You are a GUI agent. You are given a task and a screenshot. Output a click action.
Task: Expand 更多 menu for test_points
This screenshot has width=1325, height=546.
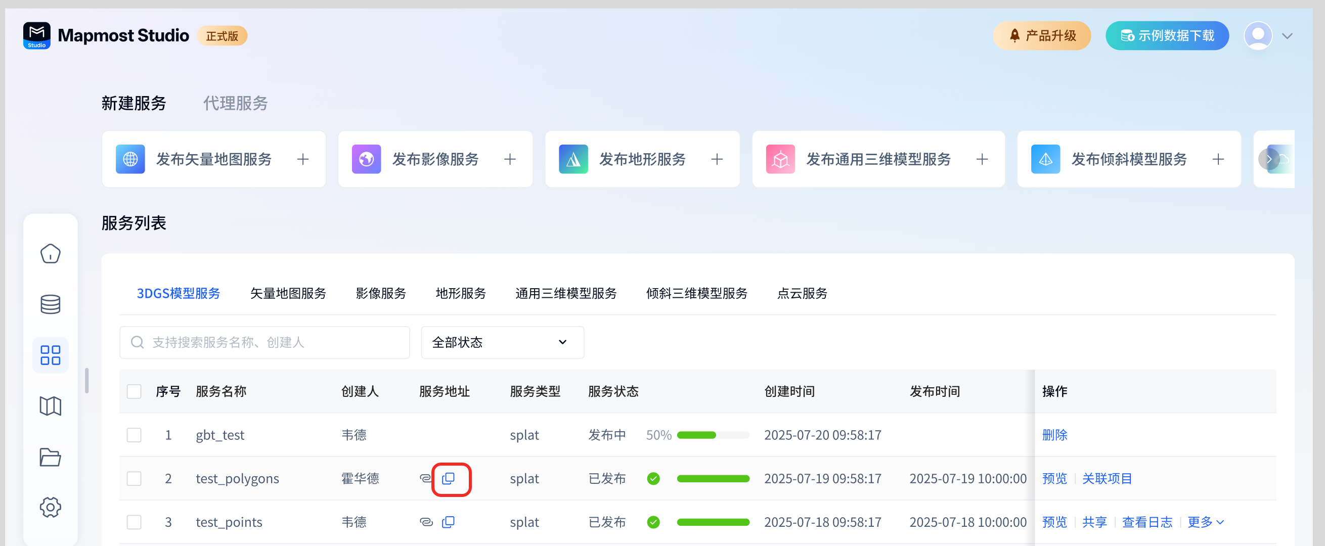point(1205,522)
